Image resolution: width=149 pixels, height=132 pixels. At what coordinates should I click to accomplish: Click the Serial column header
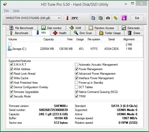[111, 39]
